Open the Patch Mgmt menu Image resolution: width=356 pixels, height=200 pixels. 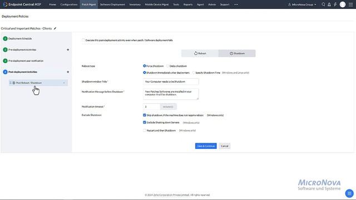[89, 4]
